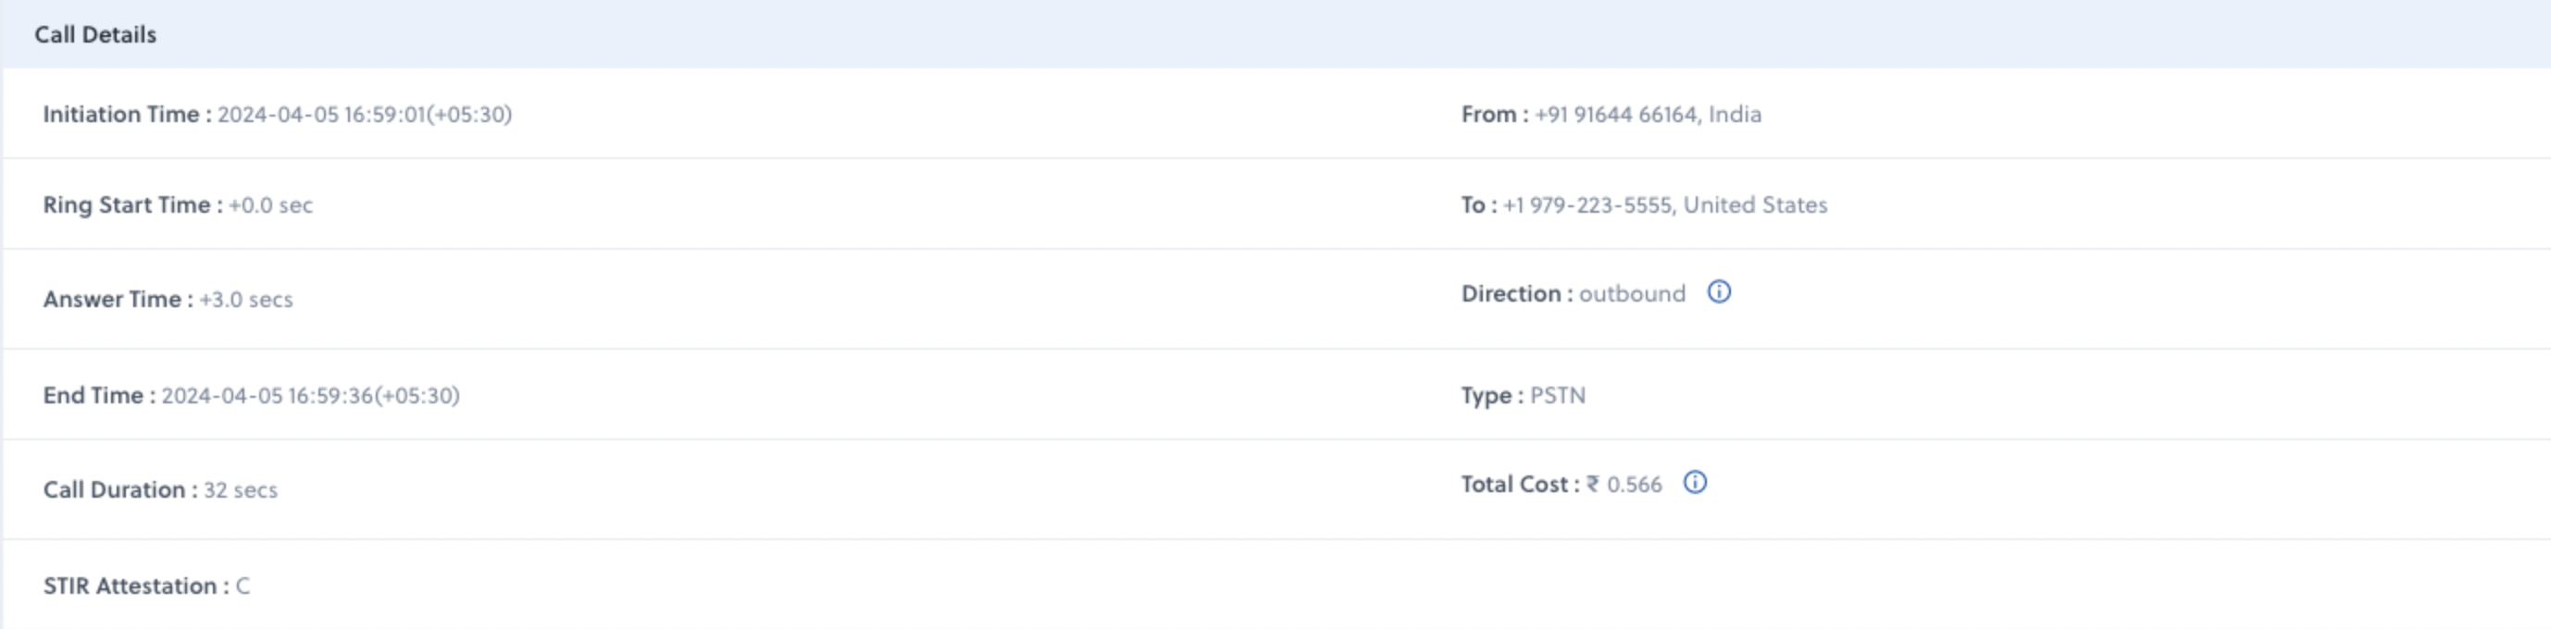Click the Answer Time label

point(118,300)
